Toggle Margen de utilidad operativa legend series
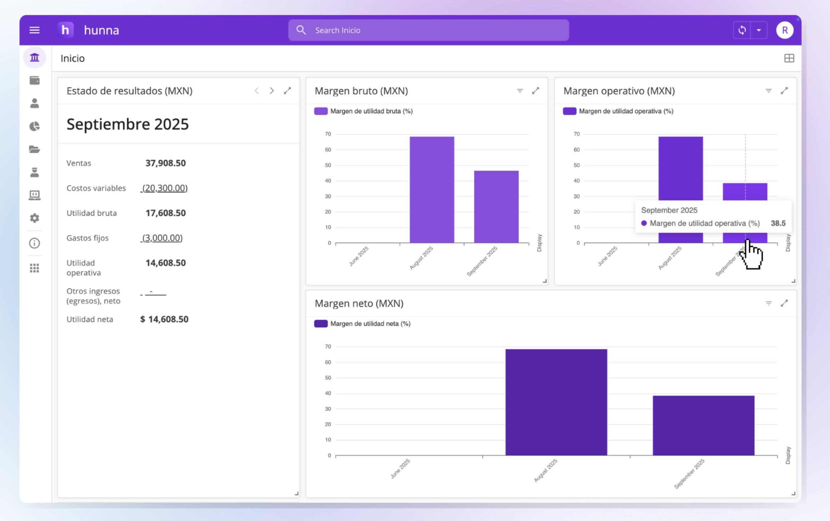 [618, 111]
